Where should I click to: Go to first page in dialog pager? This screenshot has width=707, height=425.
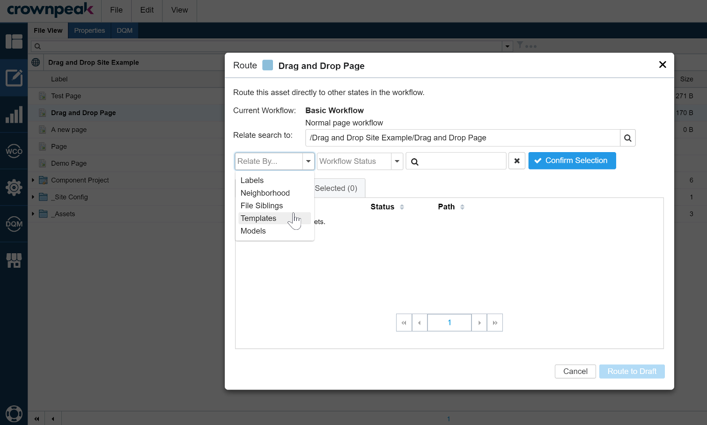404,322
